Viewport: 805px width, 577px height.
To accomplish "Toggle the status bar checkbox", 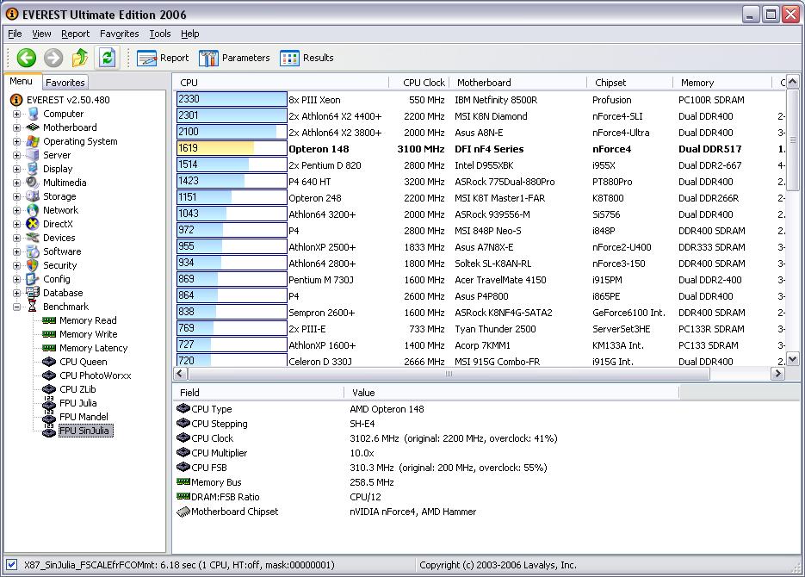I will [12, 565].
